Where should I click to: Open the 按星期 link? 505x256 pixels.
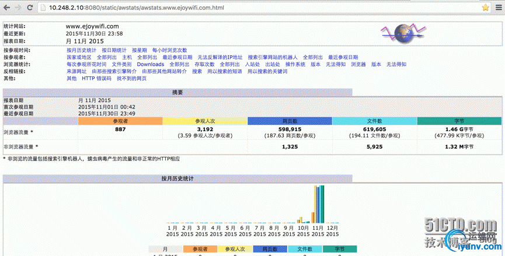coord(140,50)
